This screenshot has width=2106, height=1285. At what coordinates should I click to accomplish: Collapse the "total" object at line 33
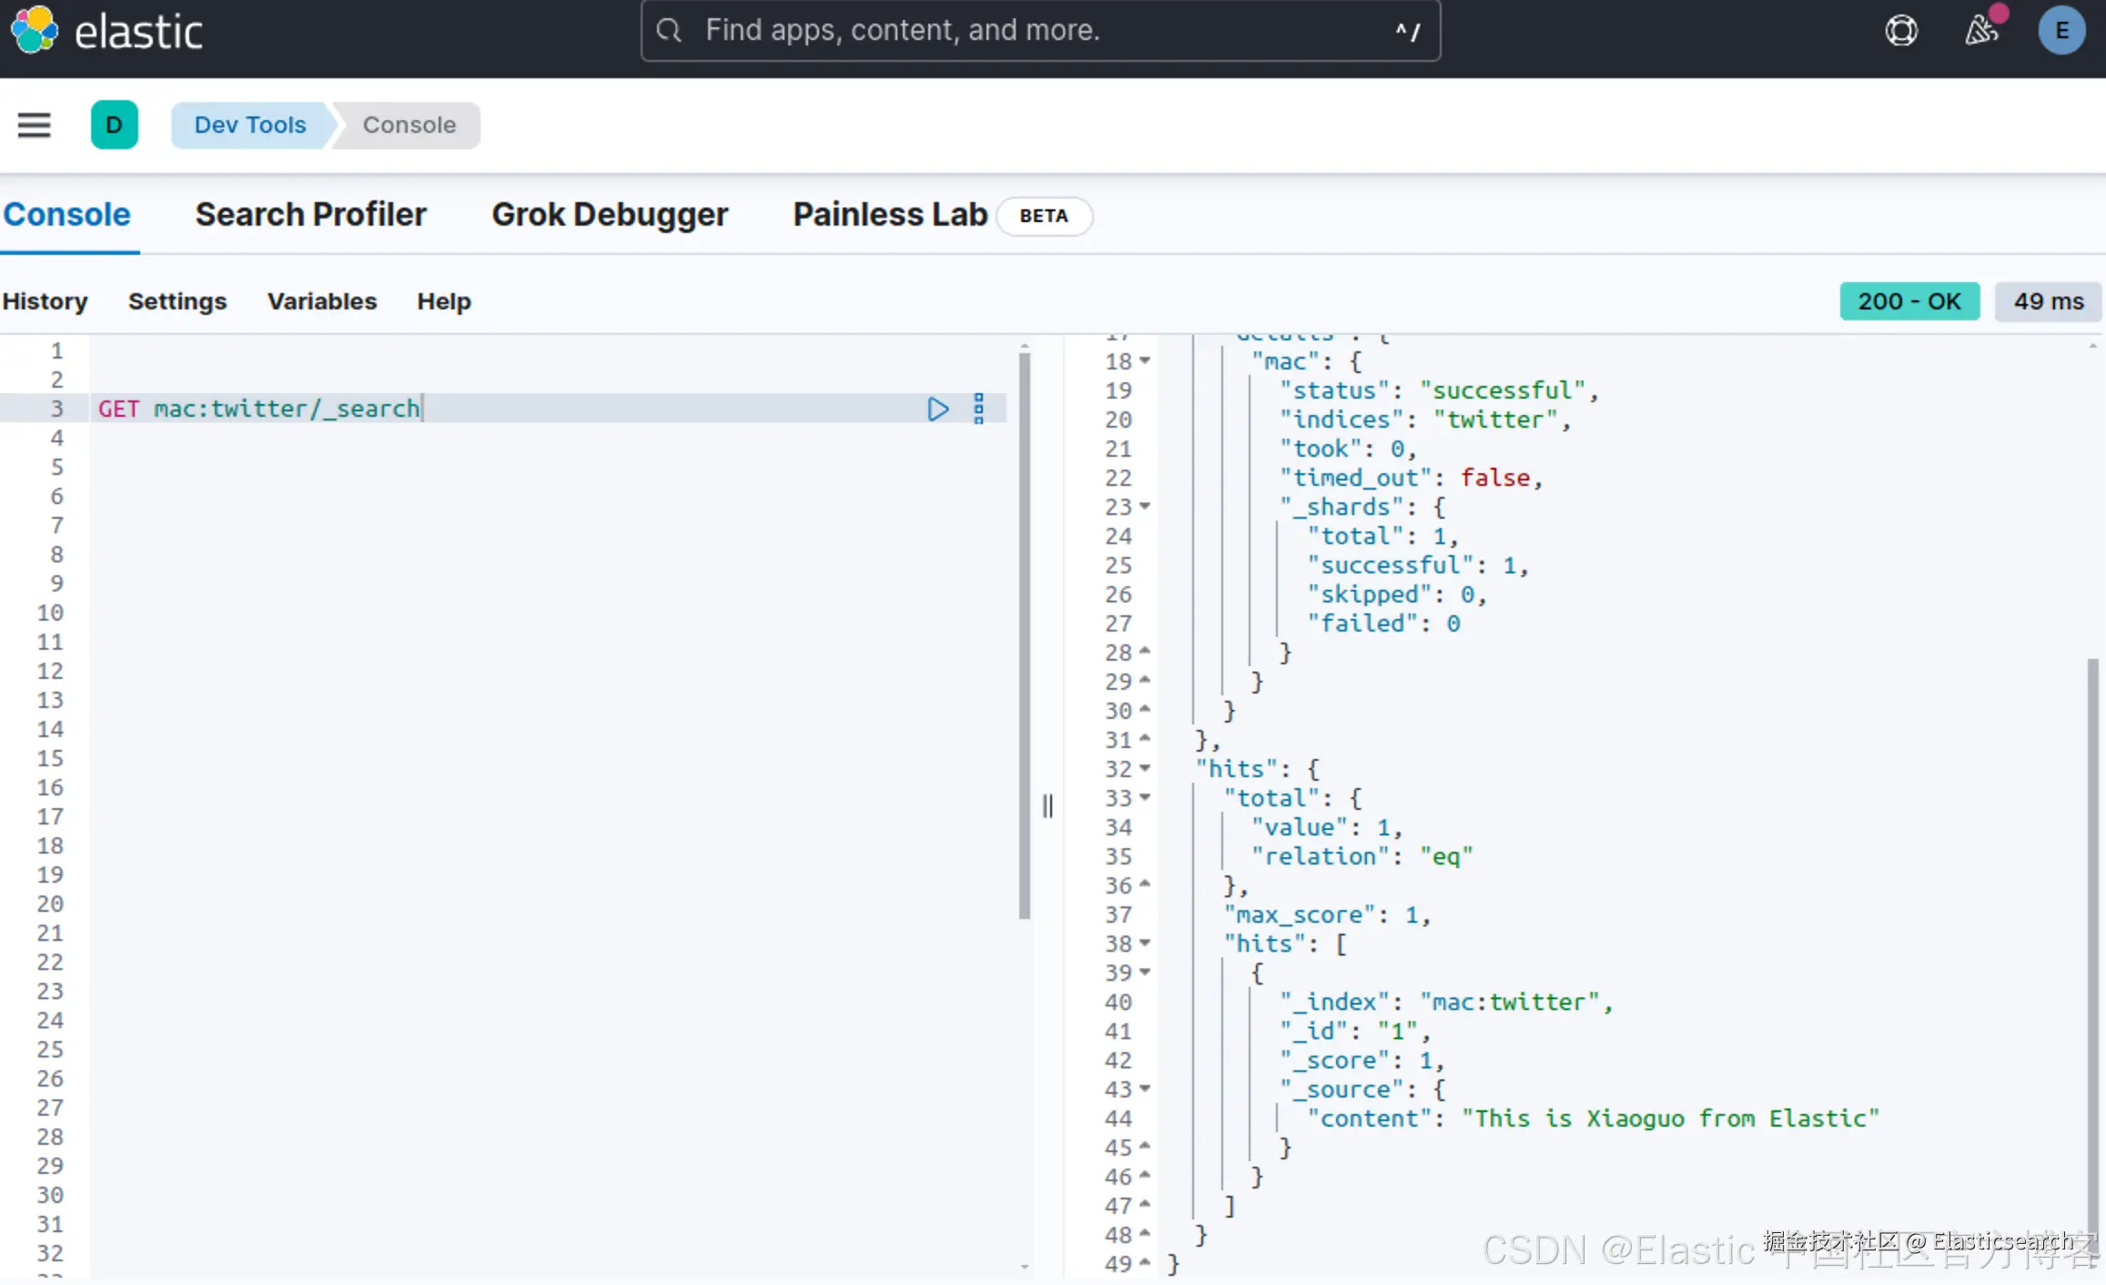[1145, 797]
